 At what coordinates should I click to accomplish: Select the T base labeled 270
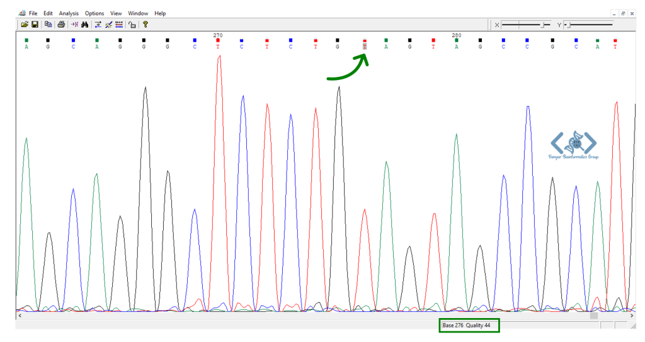click(217, 47)
